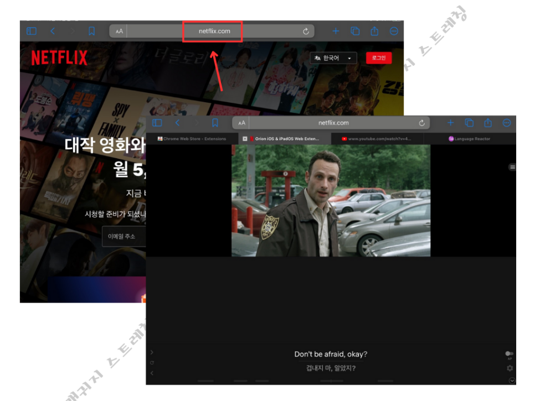535x401 pixels.
Task: Tap the AA button in front window
Action: pyautogui.click(x=241, y=123)
